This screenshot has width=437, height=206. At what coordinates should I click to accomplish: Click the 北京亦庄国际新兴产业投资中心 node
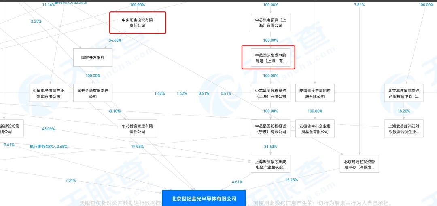point(404,93)
